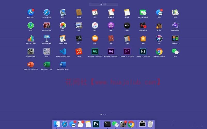Open WeChat in the Launchpad grid
207x129 pixels.
175,51
